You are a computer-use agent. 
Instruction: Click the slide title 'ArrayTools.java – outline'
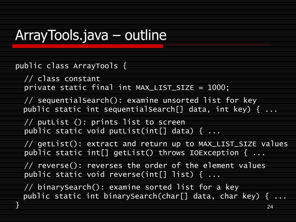(90, 35)
